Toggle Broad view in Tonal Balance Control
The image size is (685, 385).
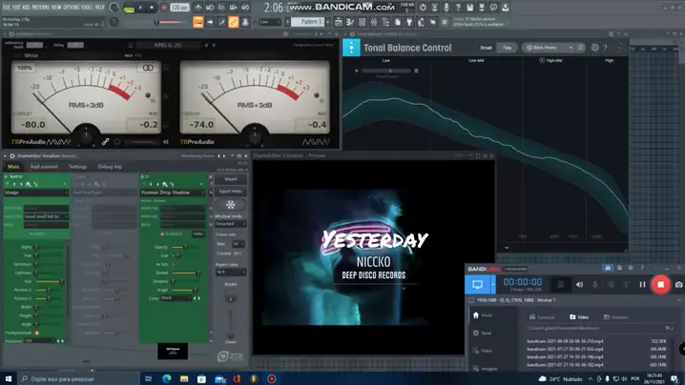point(486,47)
